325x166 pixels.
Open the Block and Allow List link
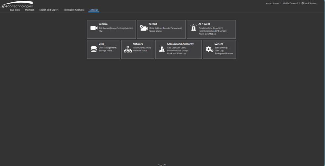click(176, 54)
